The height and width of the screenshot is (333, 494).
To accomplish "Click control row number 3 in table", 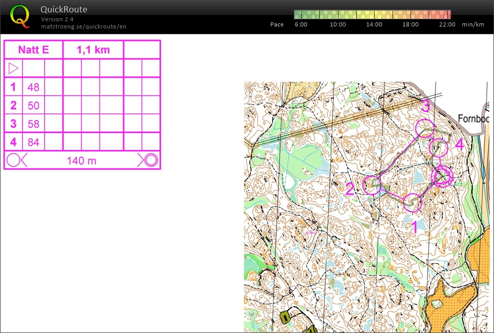I will pos(13,123).
